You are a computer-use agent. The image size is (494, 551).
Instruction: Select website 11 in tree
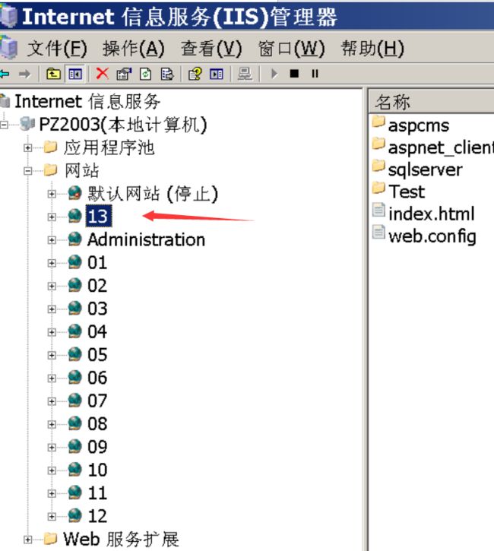point(97,493)
